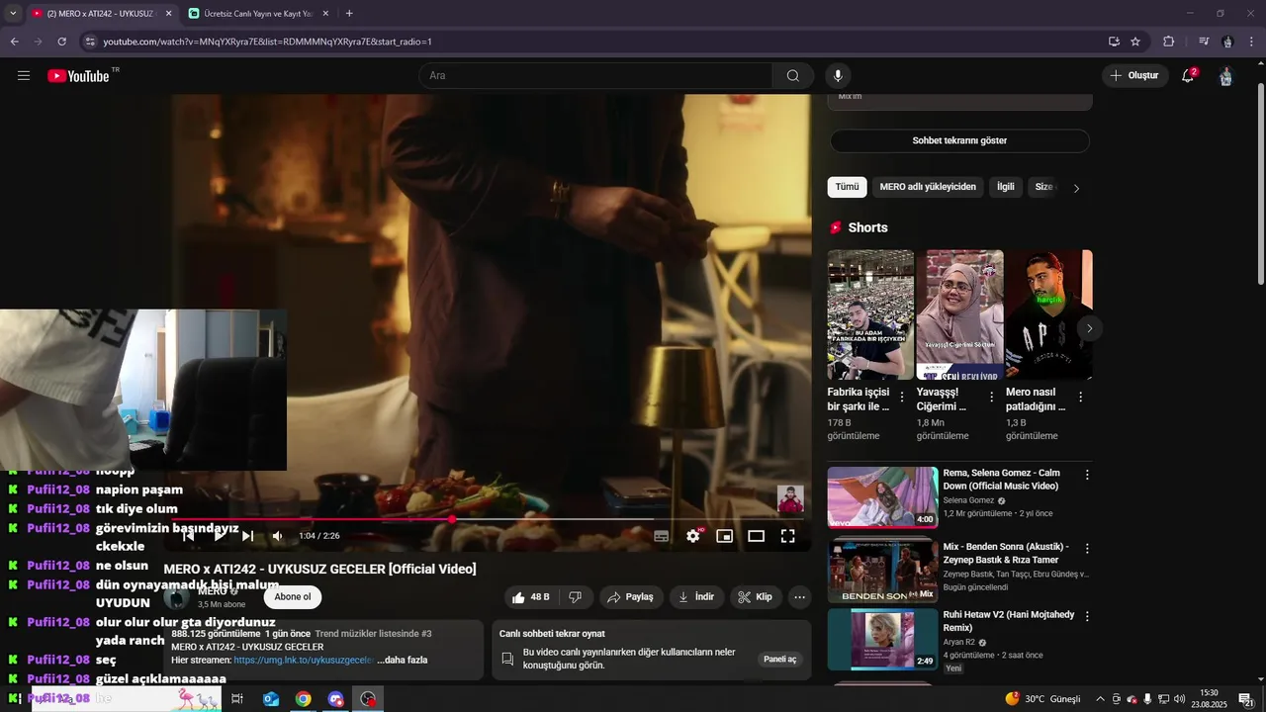Dislike the video
The width and height of the screenshot is (1266, 712).
pyautogui.click(x=576, y=597)
